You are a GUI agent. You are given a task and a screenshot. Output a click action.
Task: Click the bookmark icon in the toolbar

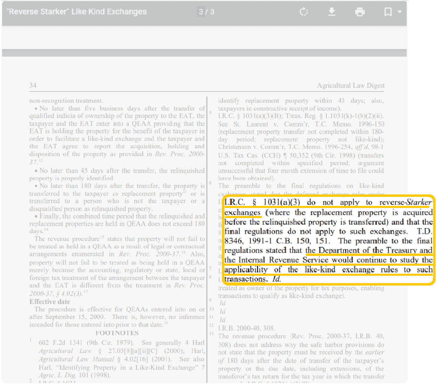point(388,12)
